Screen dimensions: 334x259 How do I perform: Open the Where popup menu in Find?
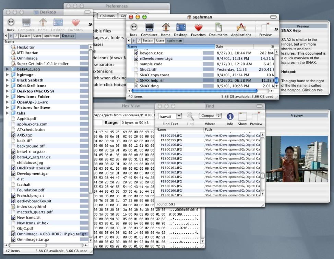click(211, 116)
